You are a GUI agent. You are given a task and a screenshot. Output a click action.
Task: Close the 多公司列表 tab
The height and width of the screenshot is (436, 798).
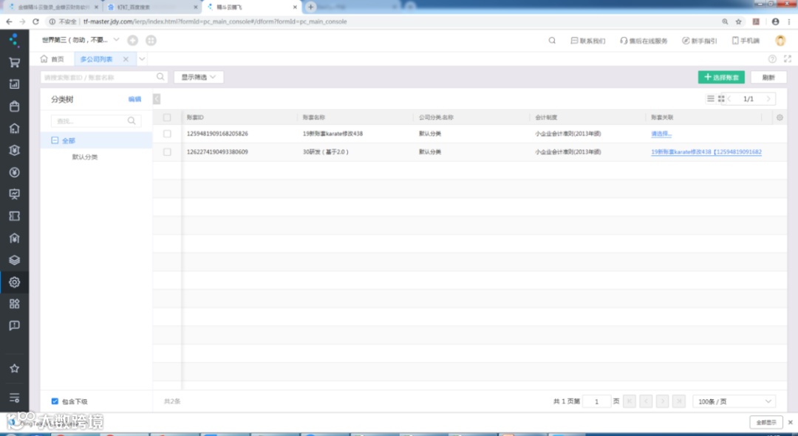(126, 59)
